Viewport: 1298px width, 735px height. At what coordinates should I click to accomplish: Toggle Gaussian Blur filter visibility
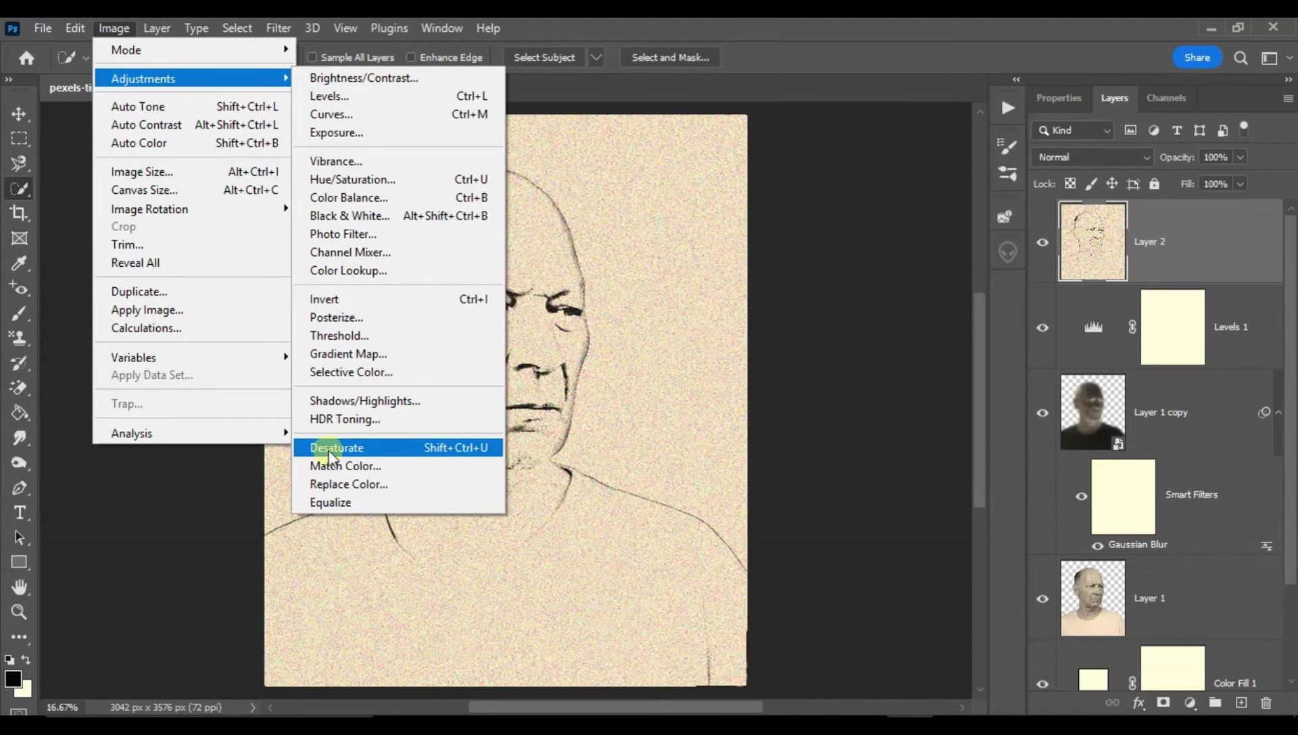tap(1097, 546)
